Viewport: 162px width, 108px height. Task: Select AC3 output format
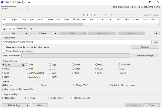pyautogui.click(x=122, y=69)
